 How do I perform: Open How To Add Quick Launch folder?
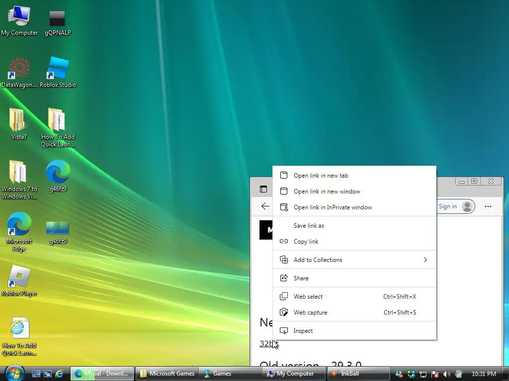[x=58, y=127]
